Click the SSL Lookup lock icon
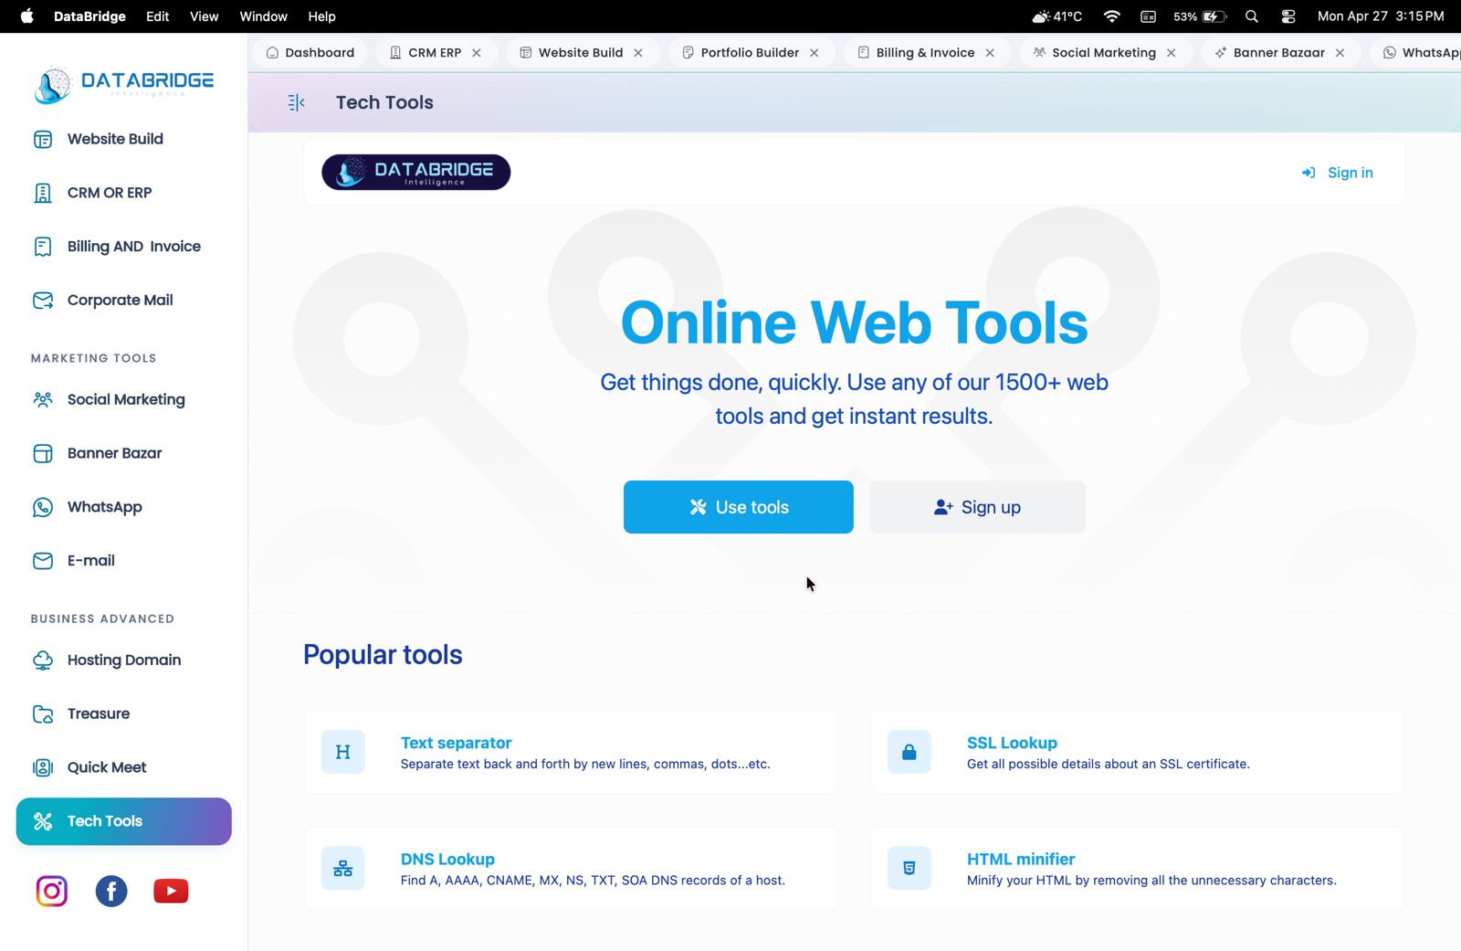The image size is (1461, 951). [909, 752]
